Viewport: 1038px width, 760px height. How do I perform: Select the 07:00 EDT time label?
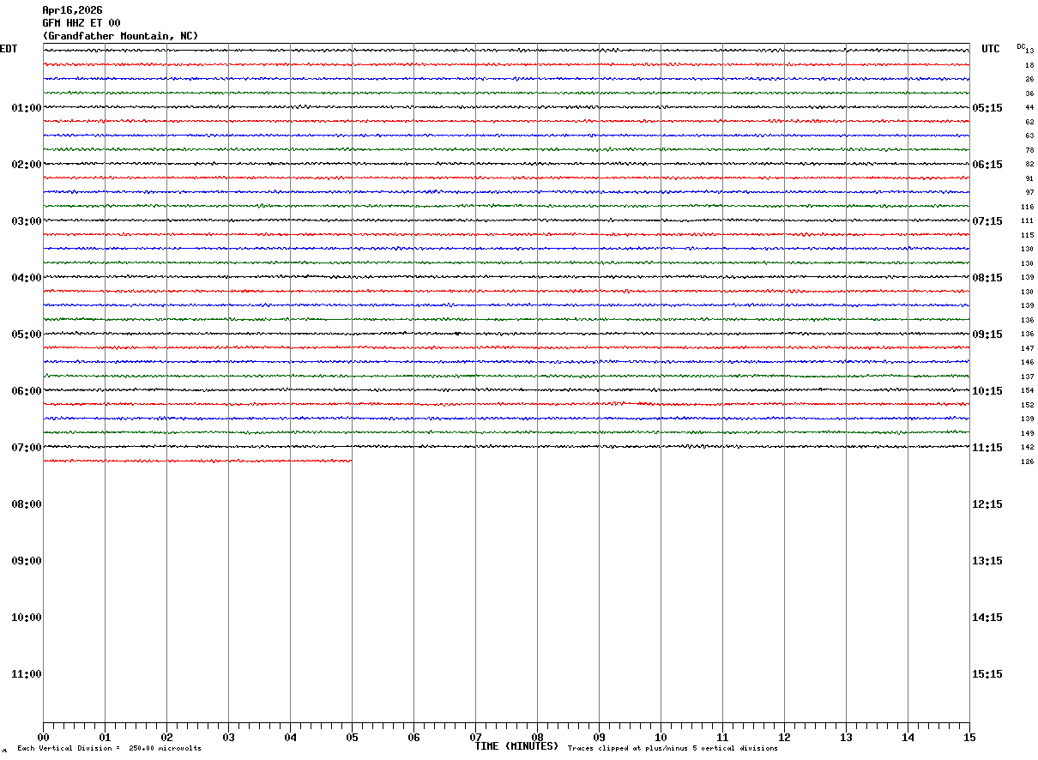click(x=27, y=448)
